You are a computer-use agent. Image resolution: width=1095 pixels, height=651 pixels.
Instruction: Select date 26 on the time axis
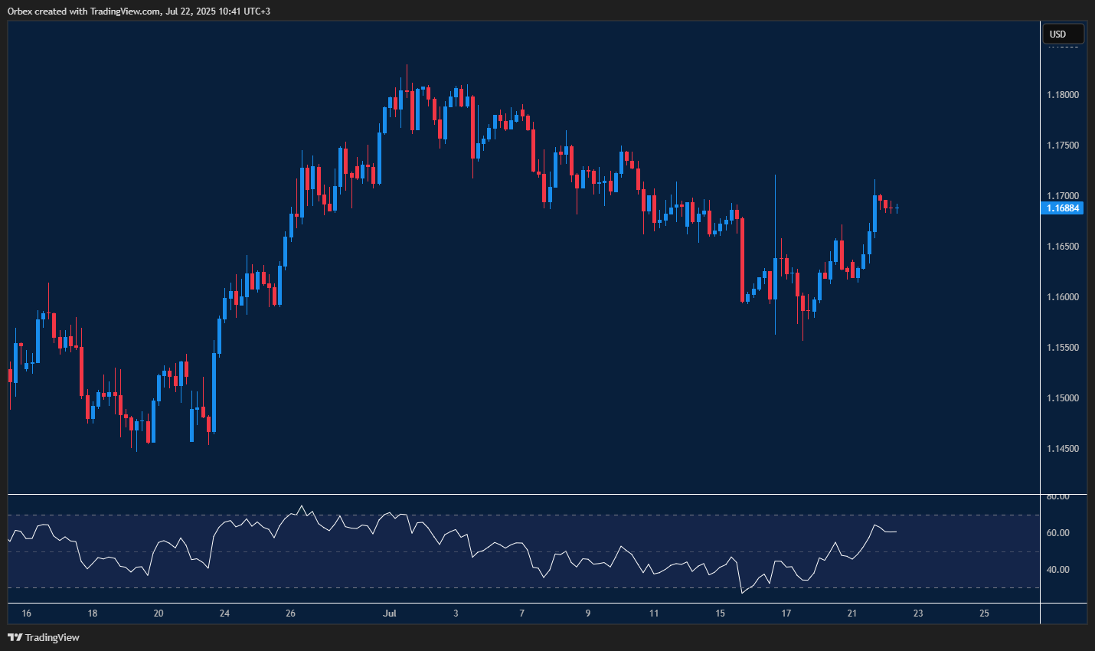tap(291, 613)
